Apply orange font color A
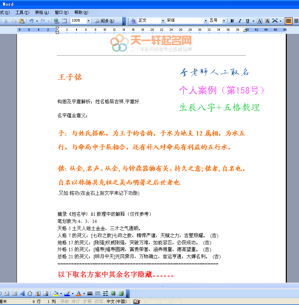This screenshot has width=299, height=305. click(79, 293)
